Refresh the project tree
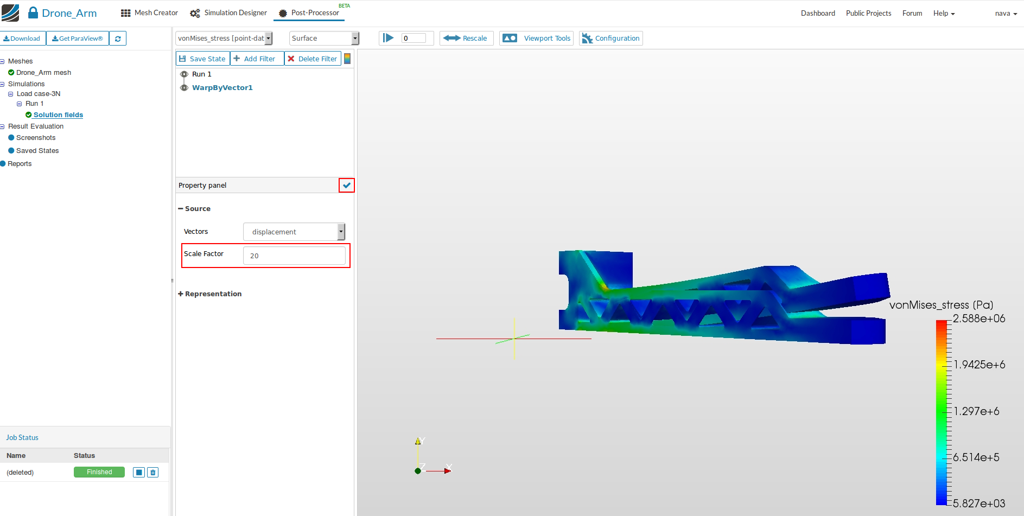The image size is (1024, 516). tap(118, 39)
